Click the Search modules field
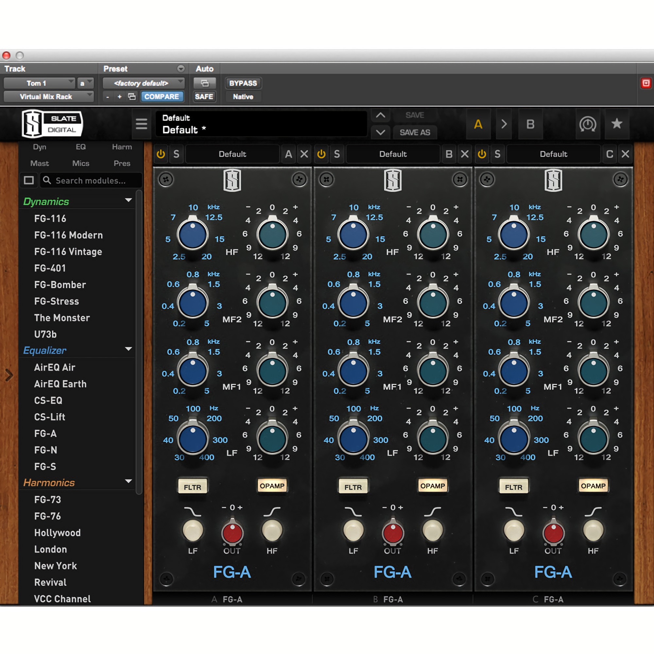 [92, 180]
